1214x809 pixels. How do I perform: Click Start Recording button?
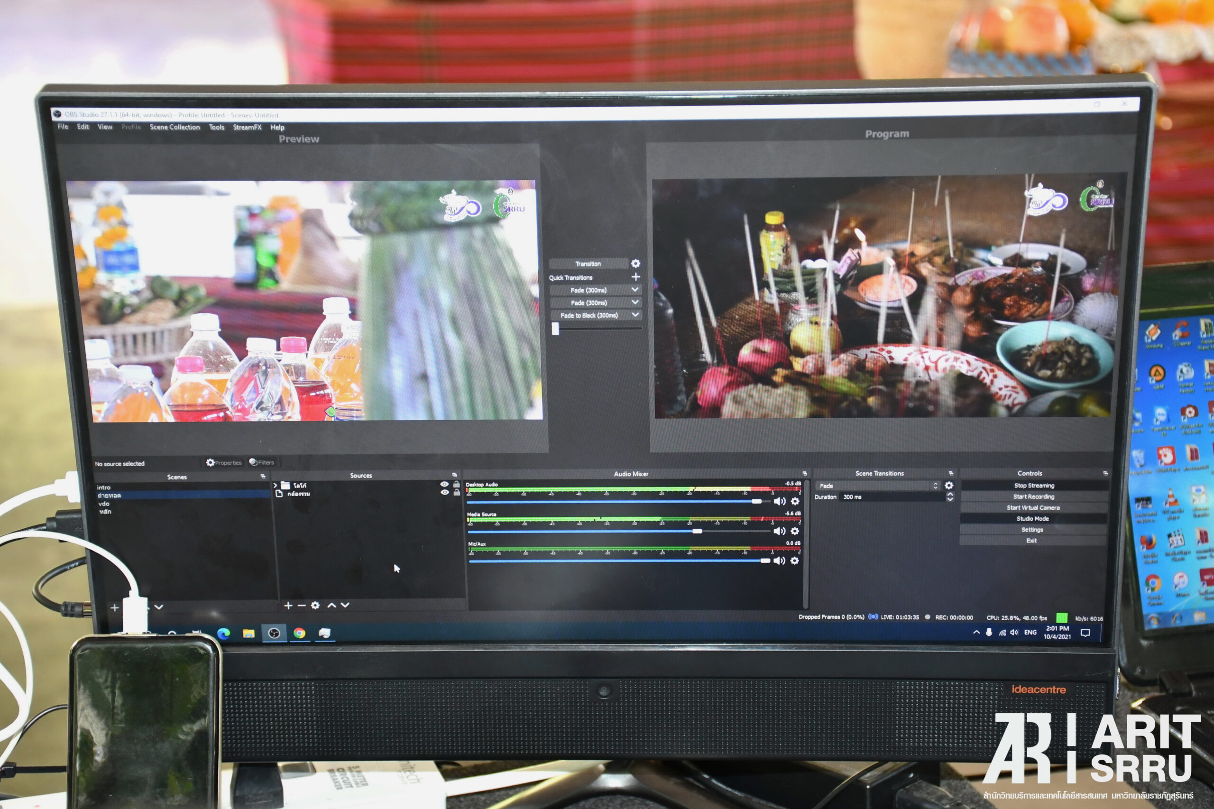pyautogui.click(x=1033, y=496)
